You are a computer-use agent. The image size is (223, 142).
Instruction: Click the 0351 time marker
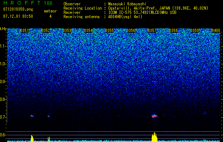click(24, 31)
